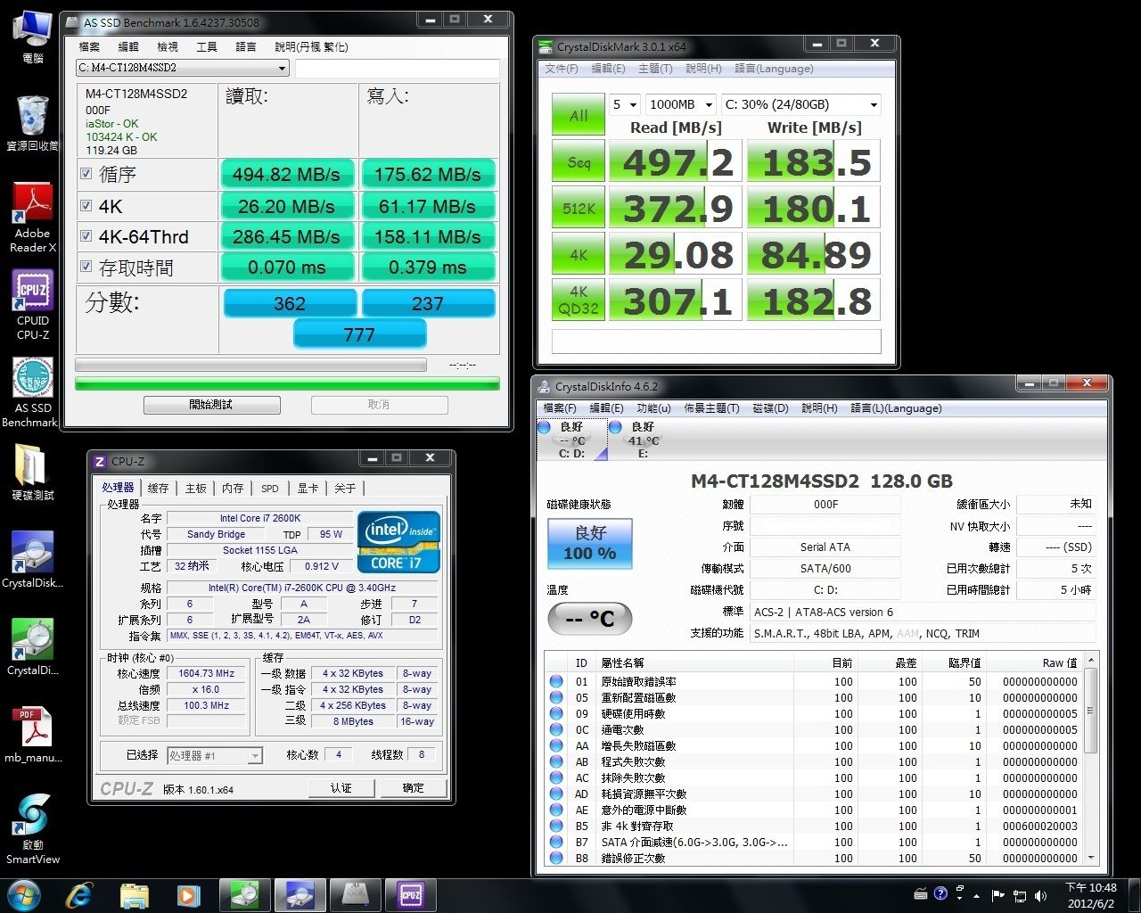Click the Internet Explorer taskbar icon

click(78, 893)
